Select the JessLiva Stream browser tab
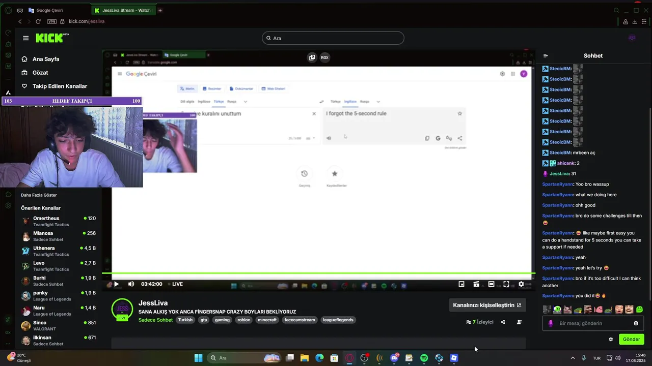This screenshot has height=366, width=652. coord(123,10)
